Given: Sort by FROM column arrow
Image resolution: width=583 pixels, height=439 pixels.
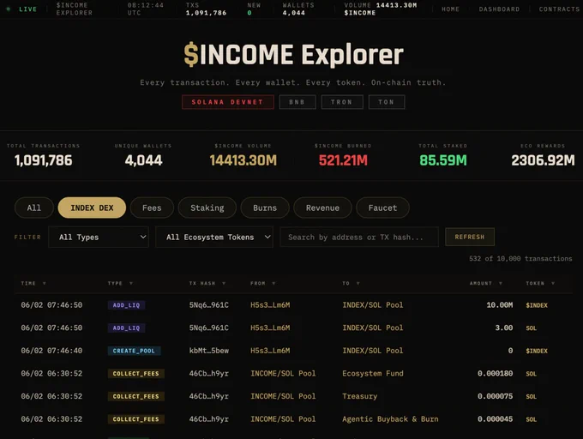Looking at the screenshot, I should coord(273,284).
